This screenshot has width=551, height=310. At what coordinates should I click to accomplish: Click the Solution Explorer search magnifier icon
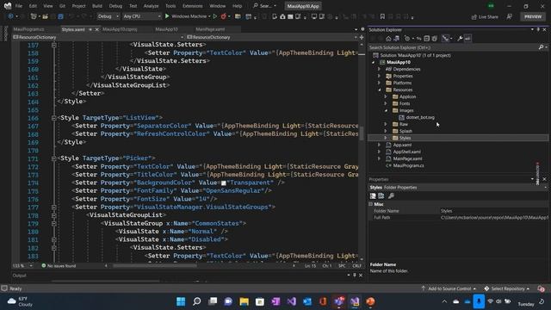(542, 47)
